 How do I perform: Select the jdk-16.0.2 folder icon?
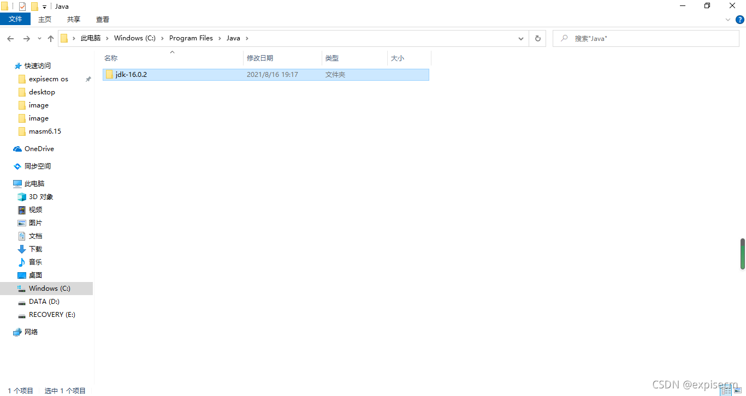[109, 75]
